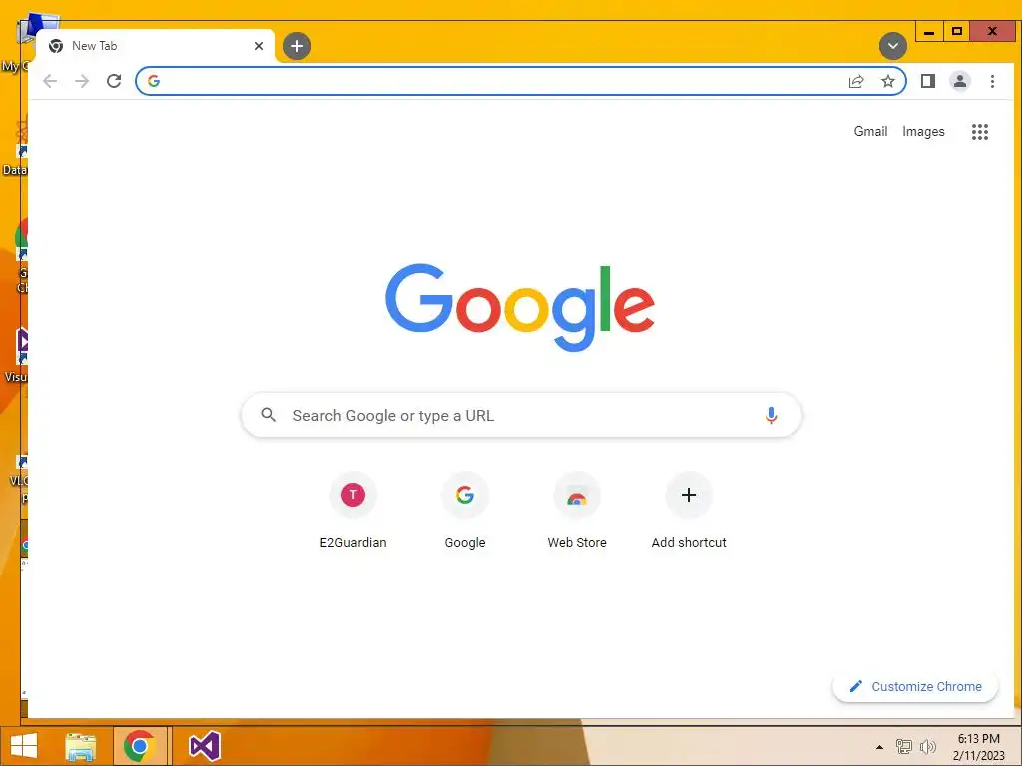This screenshot has height=766, width=1022.
Task: Open the profile avatar icon in toolbar
Action: pos(960,81)
